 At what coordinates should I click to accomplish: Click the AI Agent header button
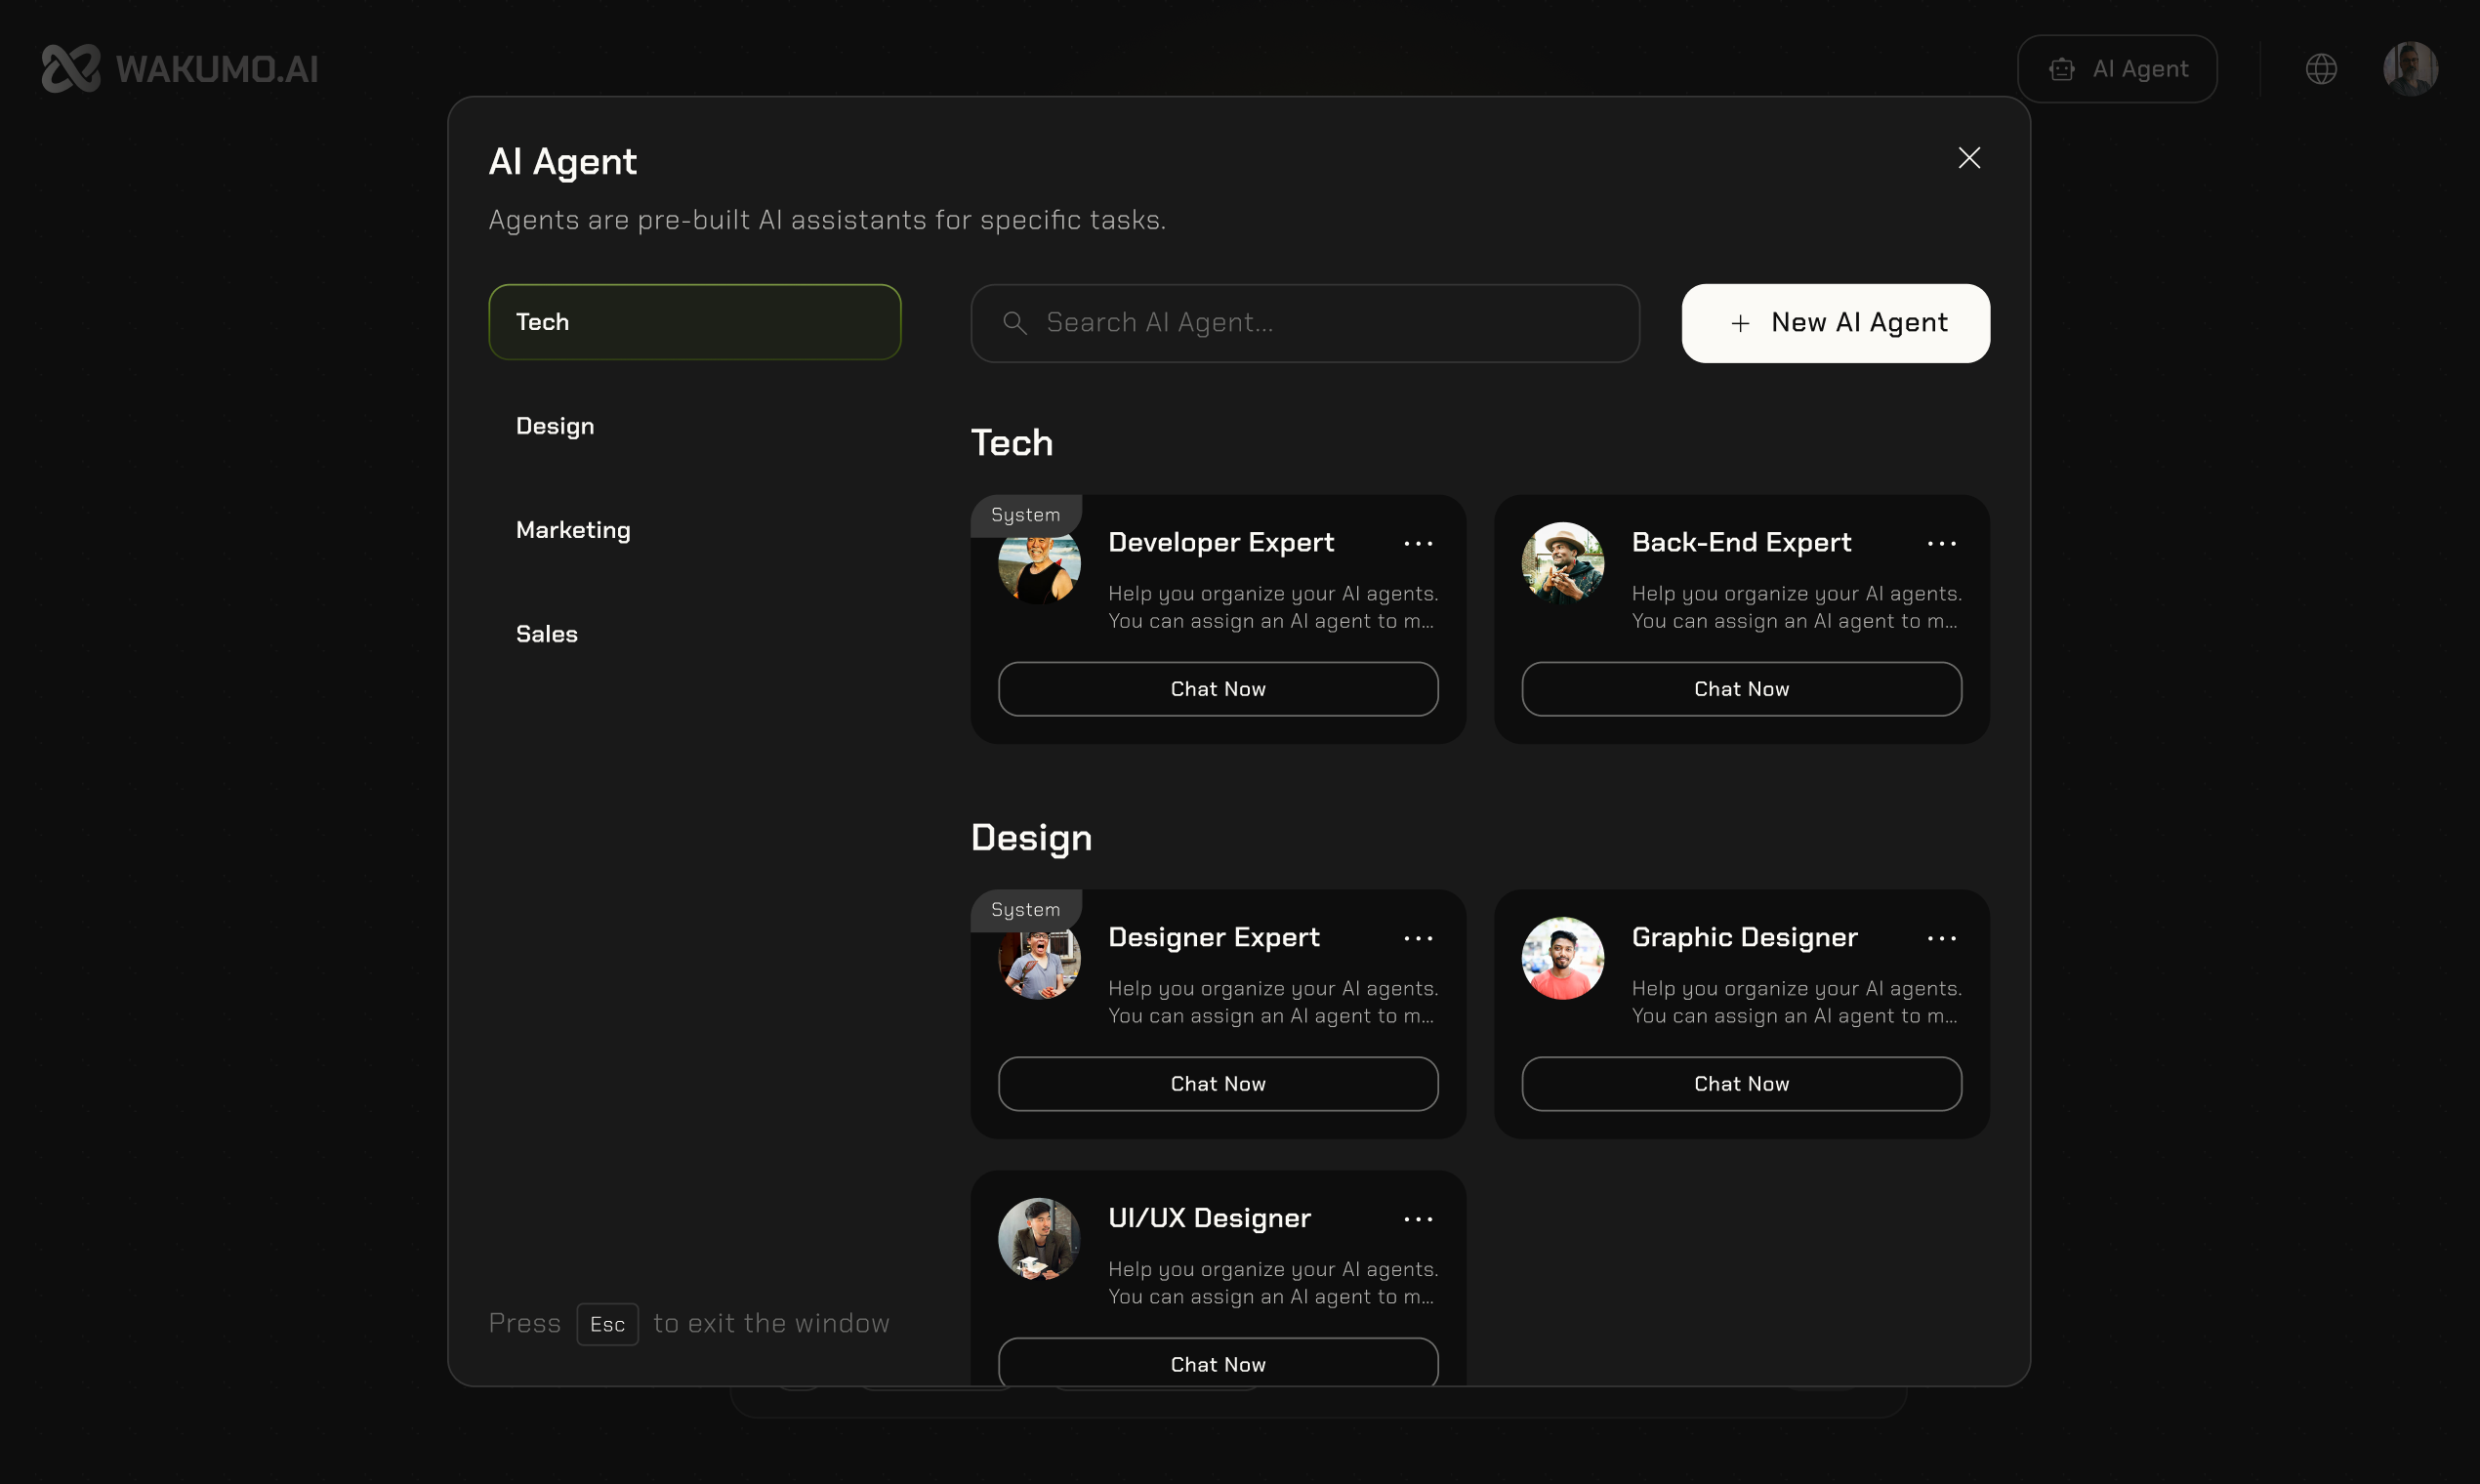(2117, 69)
